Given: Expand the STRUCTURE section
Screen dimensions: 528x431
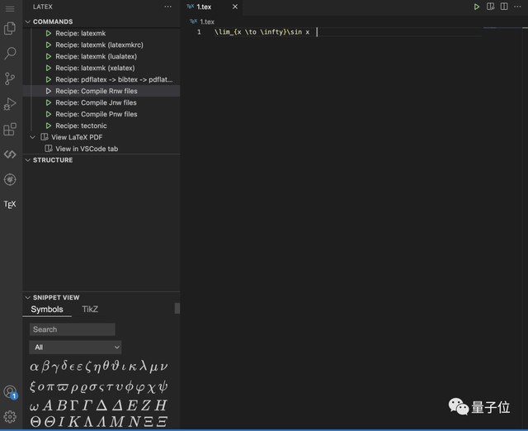Looking at the screenshot, I should (x=52, y=160).
